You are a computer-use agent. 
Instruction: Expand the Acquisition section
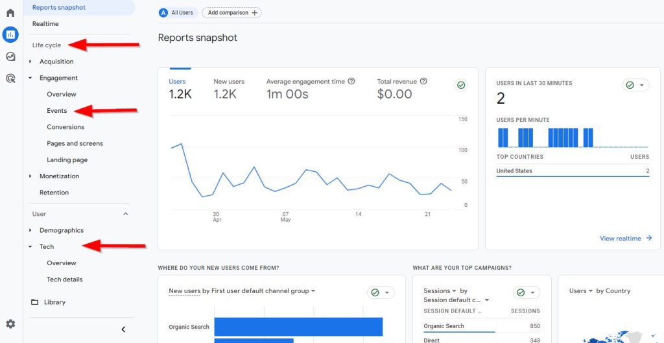tap(30, 62)
